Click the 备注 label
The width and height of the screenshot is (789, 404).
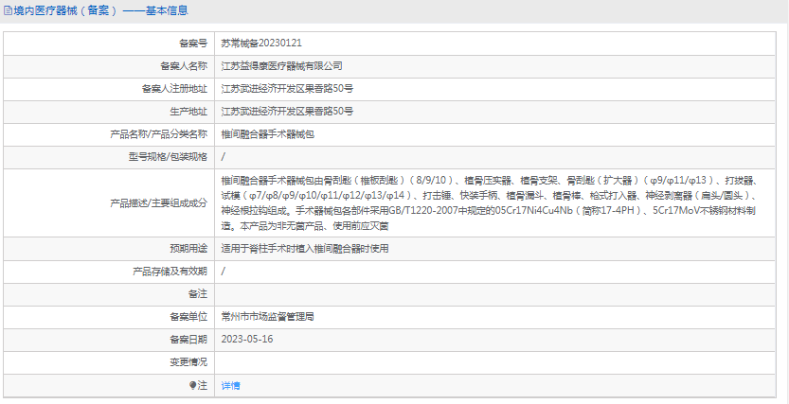tap(198, 294)
